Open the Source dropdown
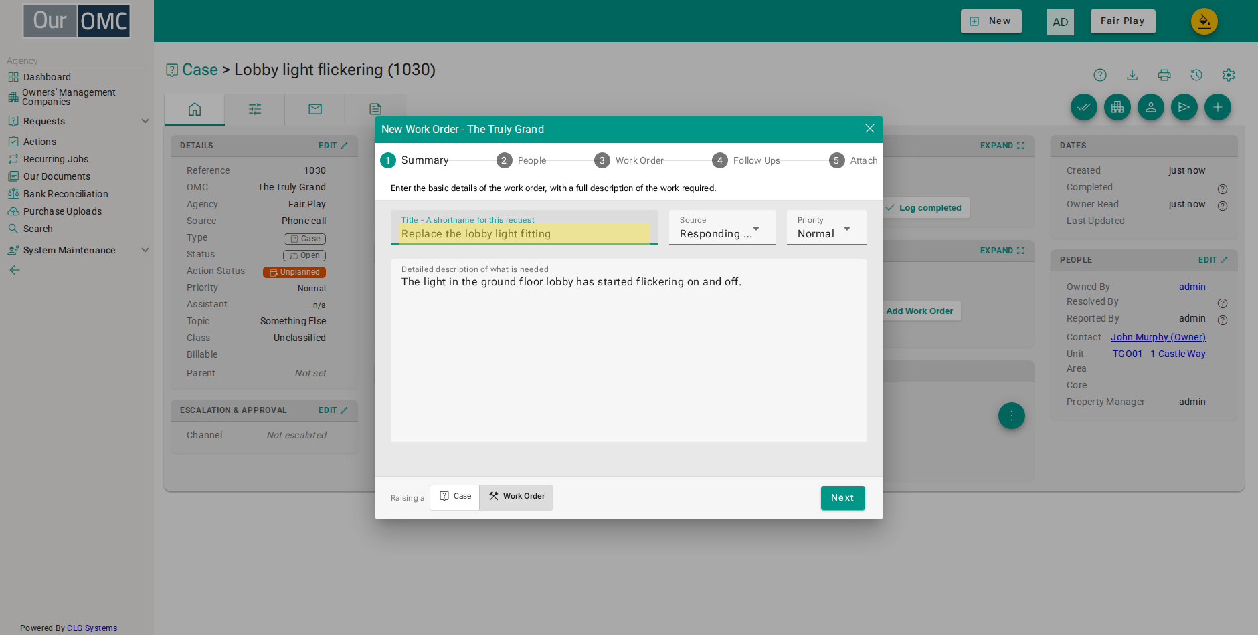This screenshot has height=635, width=1258. pos(722,227)
